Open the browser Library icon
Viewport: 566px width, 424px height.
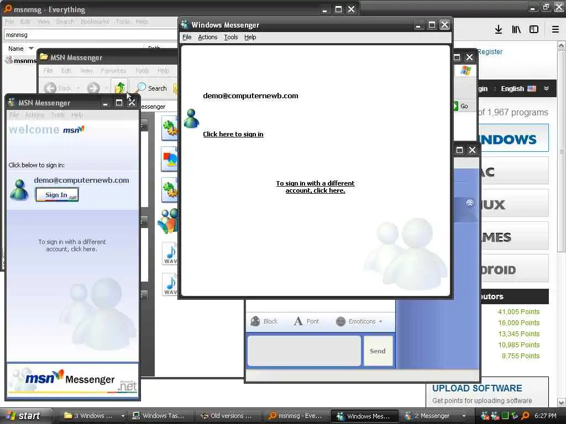click(x=516, y=30)
